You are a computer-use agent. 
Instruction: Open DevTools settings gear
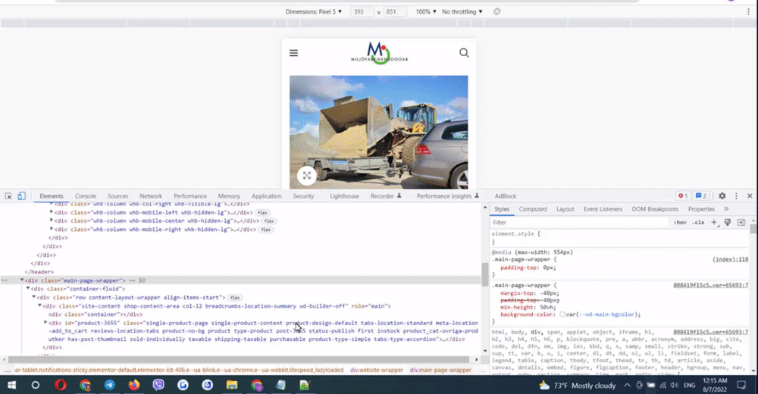coord(722,195)
